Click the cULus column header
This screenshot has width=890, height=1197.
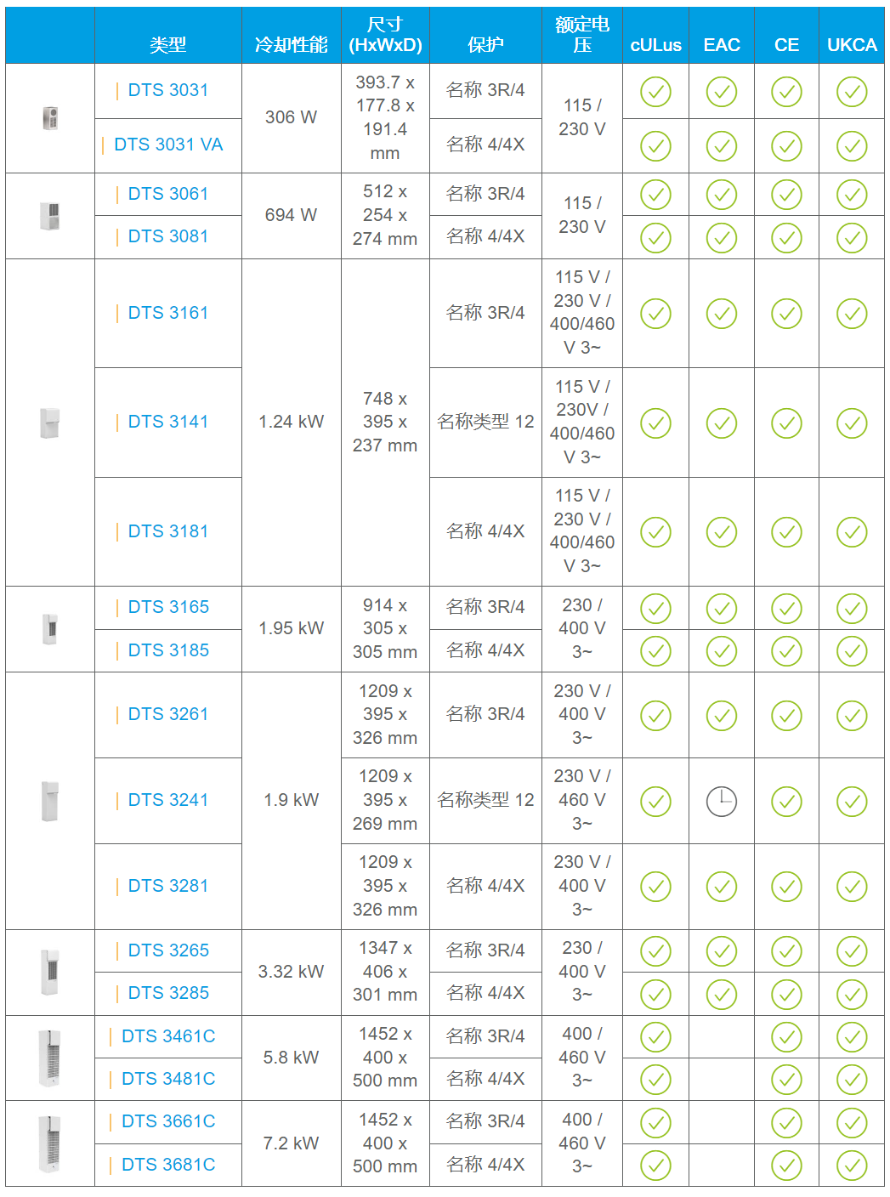point(655,45)
